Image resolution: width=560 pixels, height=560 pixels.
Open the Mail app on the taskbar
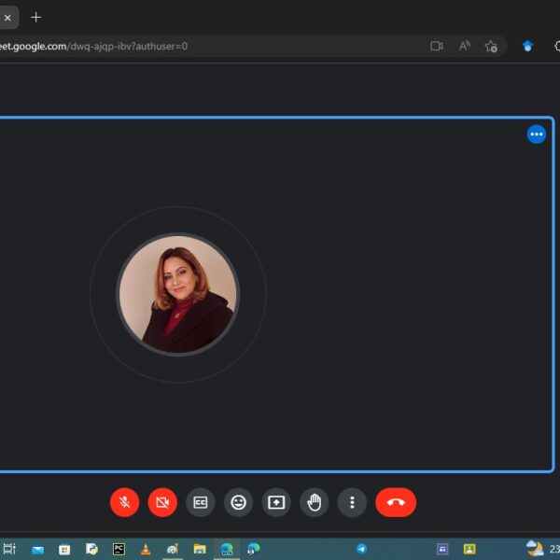(x=37, y=549)
